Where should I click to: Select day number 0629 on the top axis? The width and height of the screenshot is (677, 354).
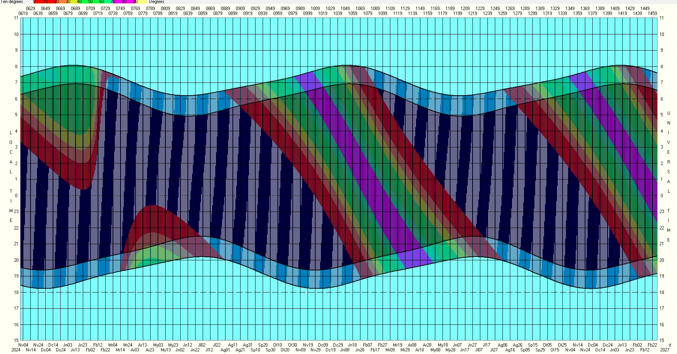click(x=30, y=9)
